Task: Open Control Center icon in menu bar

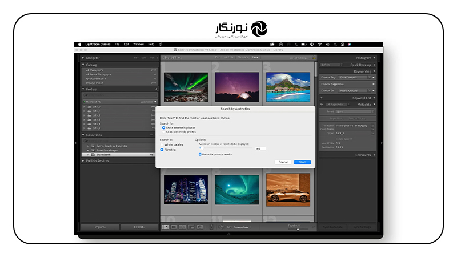Action: click(x=342, y=45)
